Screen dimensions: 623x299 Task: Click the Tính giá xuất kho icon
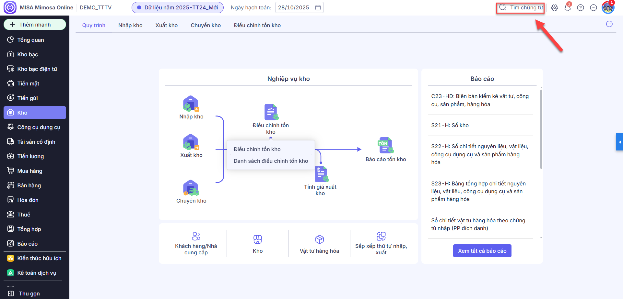tap(321, 174)
